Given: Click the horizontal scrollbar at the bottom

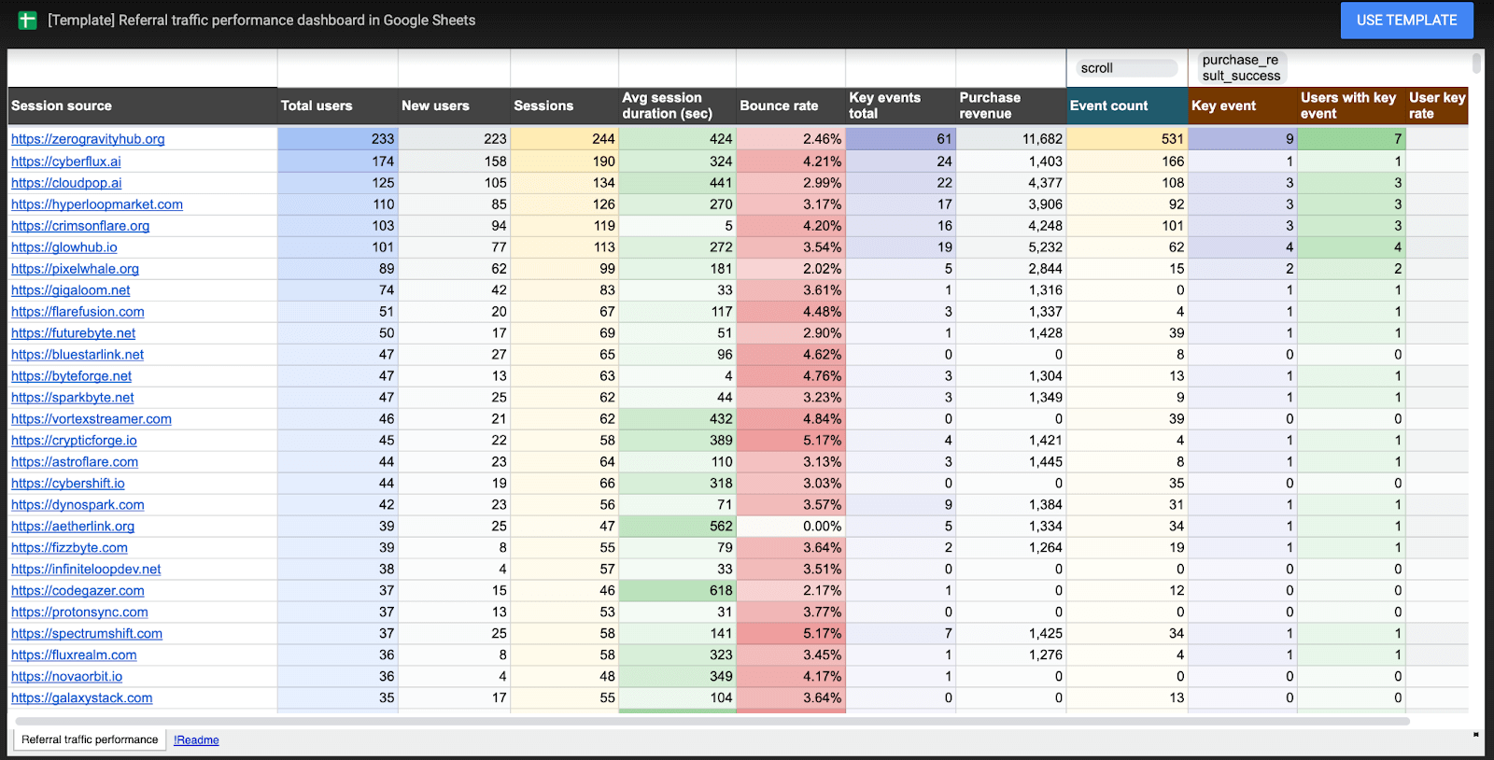Looking at the screenshot, I should pyautogui.click(x=710, y=721).
